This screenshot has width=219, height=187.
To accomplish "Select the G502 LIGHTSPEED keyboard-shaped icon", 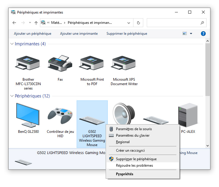I will click(92, 120).
